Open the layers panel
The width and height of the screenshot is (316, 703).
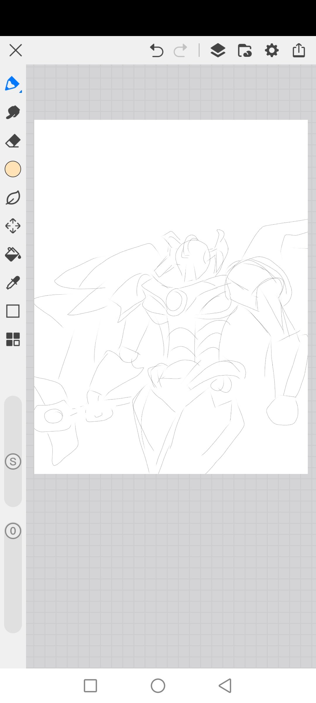coord(218,50)
